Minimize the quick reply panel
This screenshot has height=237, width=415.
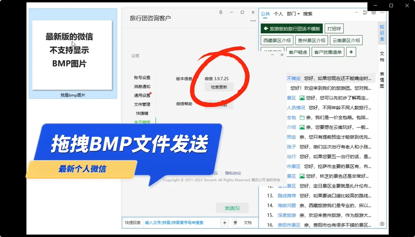pos(357,12)
